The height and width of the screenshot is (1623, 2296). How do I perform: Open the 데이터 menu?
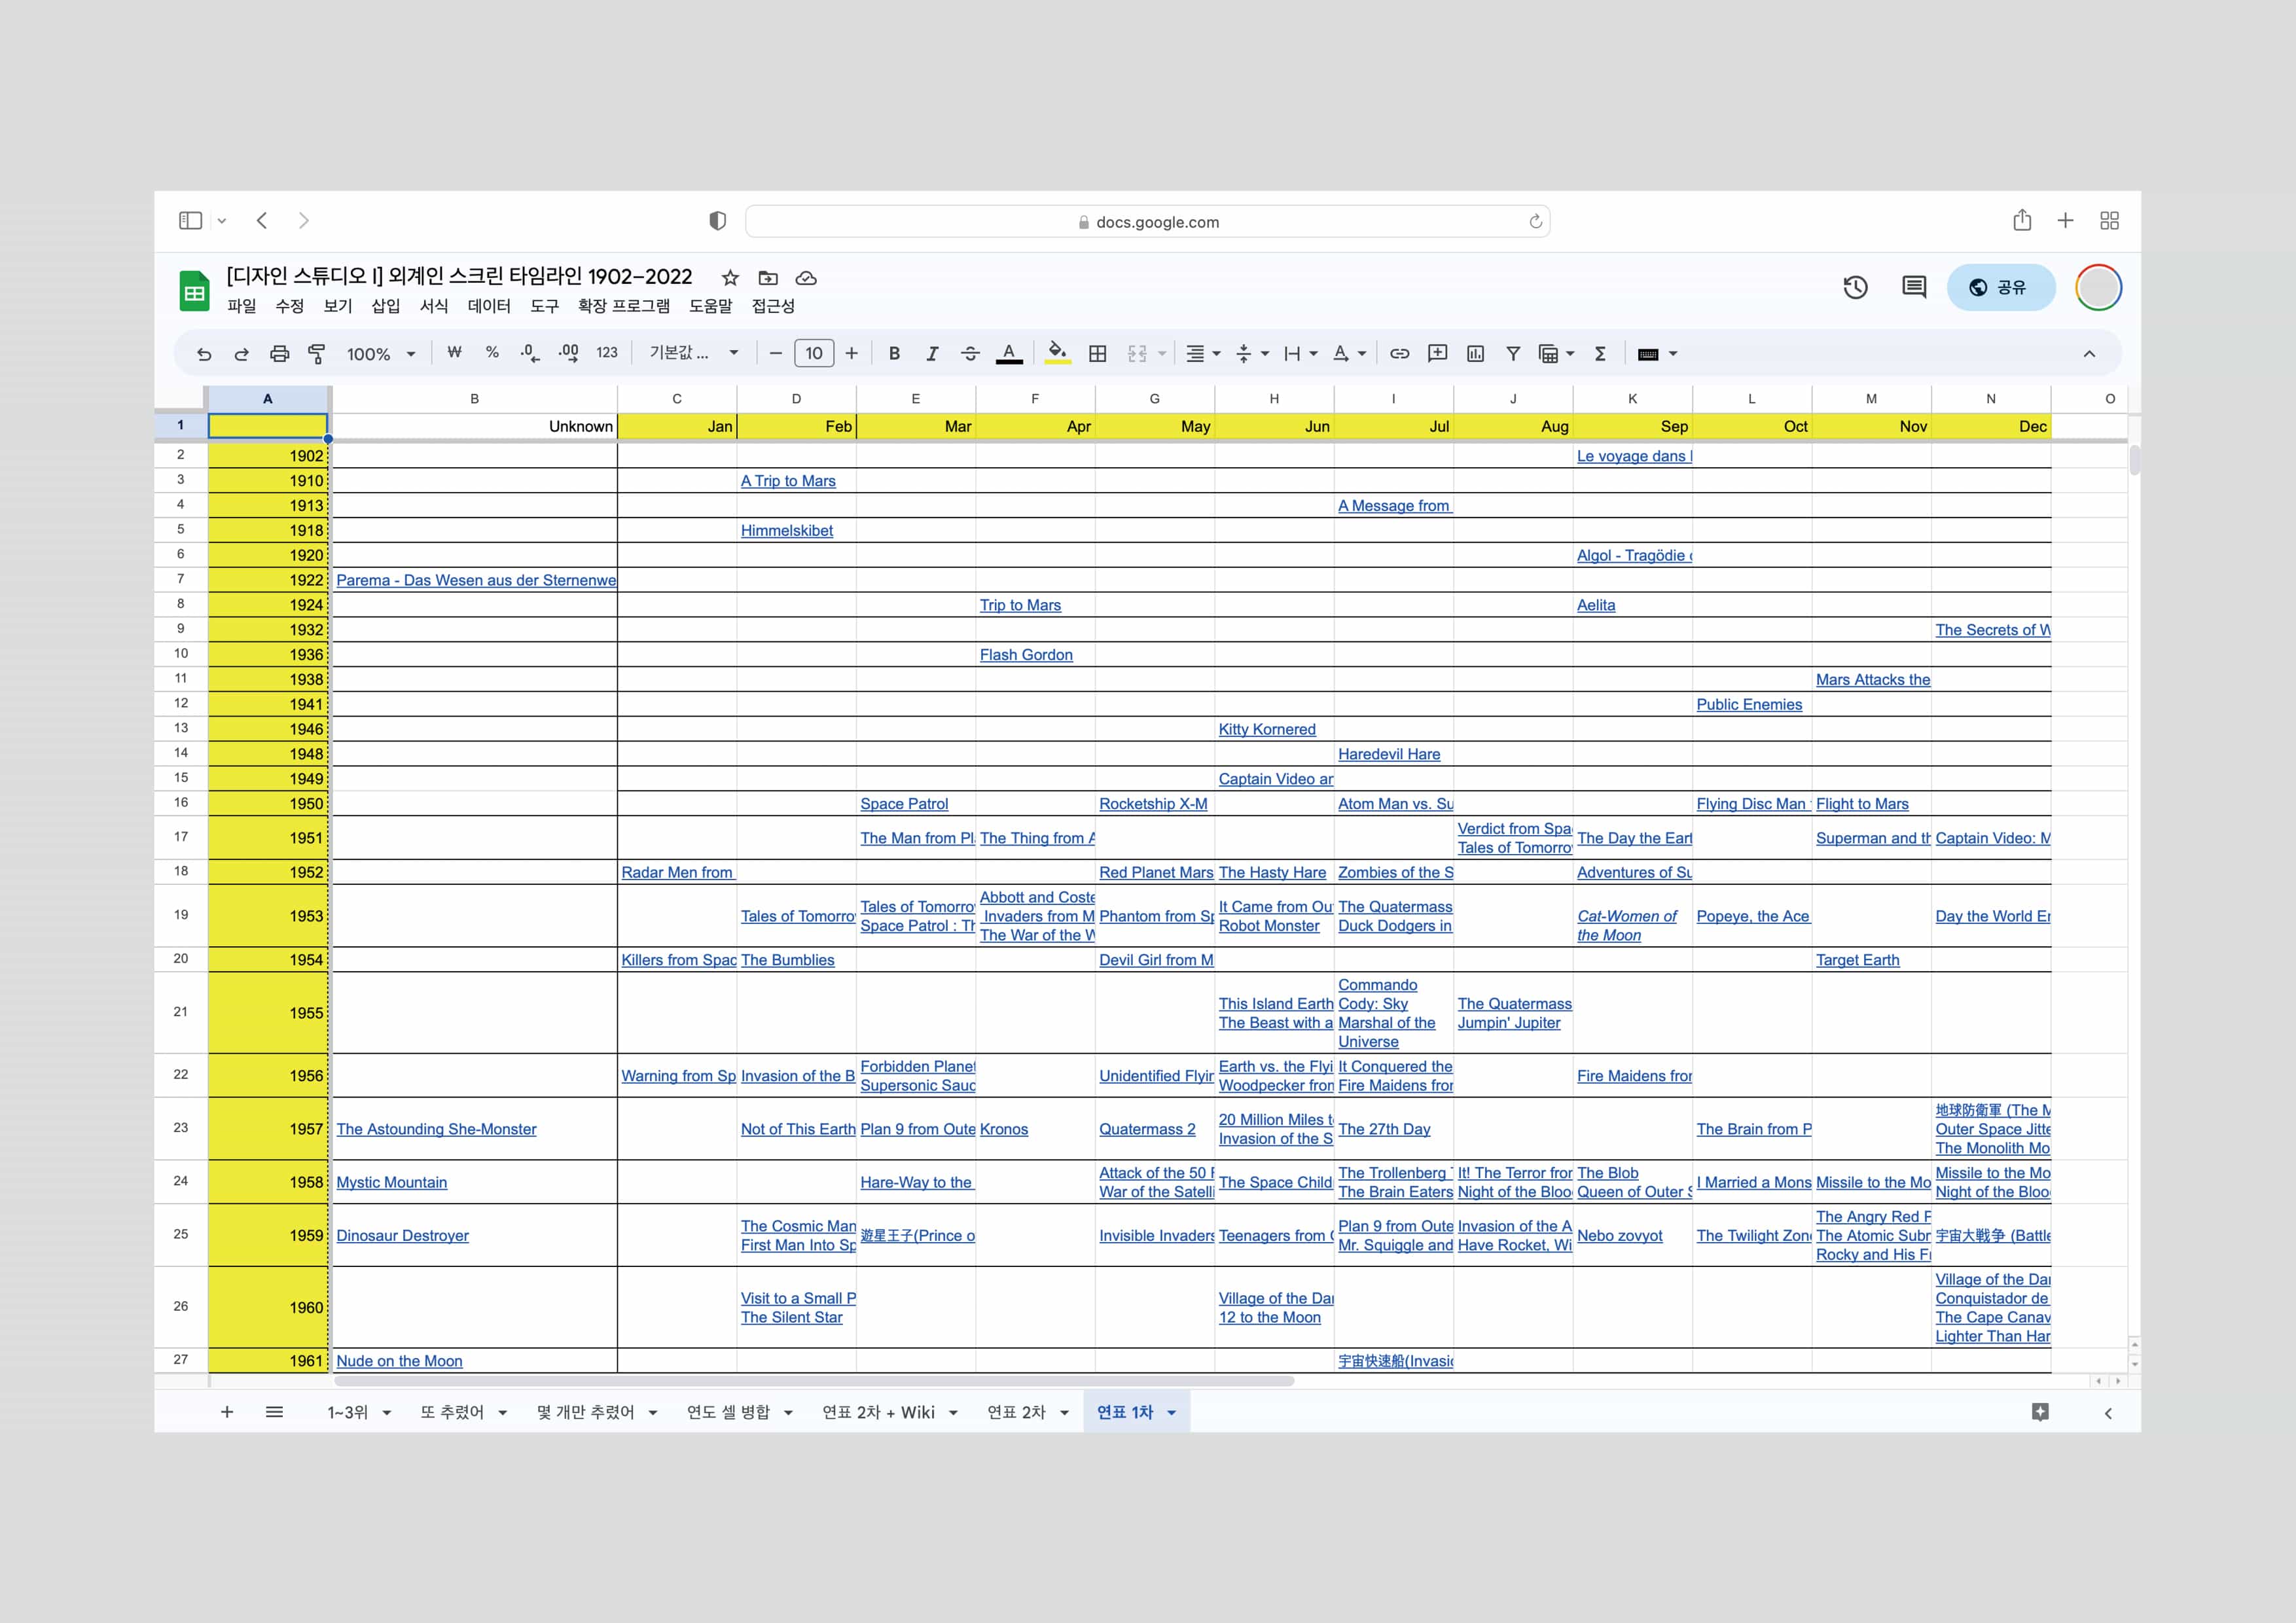pos(489,306)
